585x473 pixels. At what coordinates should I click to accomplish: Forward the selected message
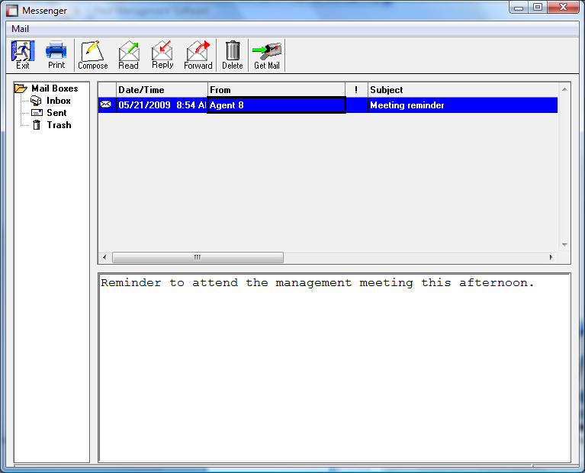198,54
